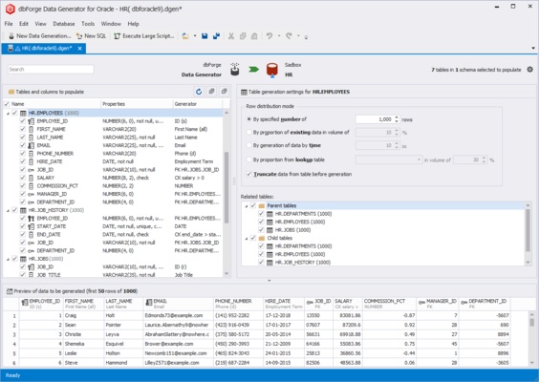This screenshot has width=539, height=382.
Task: Open the Tools menu
Action: pyautogui.click(x=88, y=24)
